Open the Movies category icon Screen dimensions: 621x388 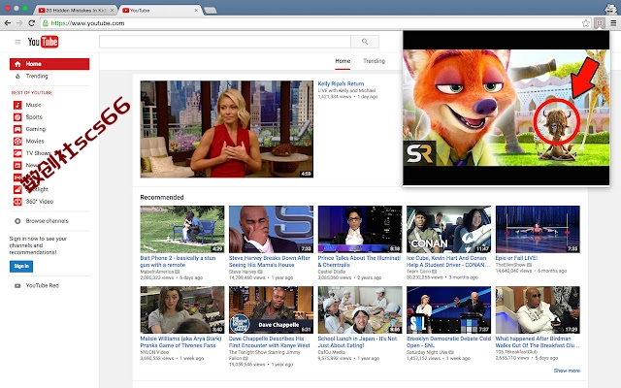17,141
